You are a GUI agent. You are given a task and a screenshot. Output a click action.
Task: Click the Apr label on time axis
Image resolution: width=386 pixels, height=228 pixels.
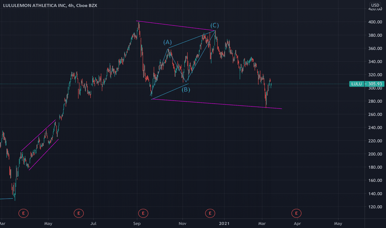pyautogui.click(x=297, y=223)
